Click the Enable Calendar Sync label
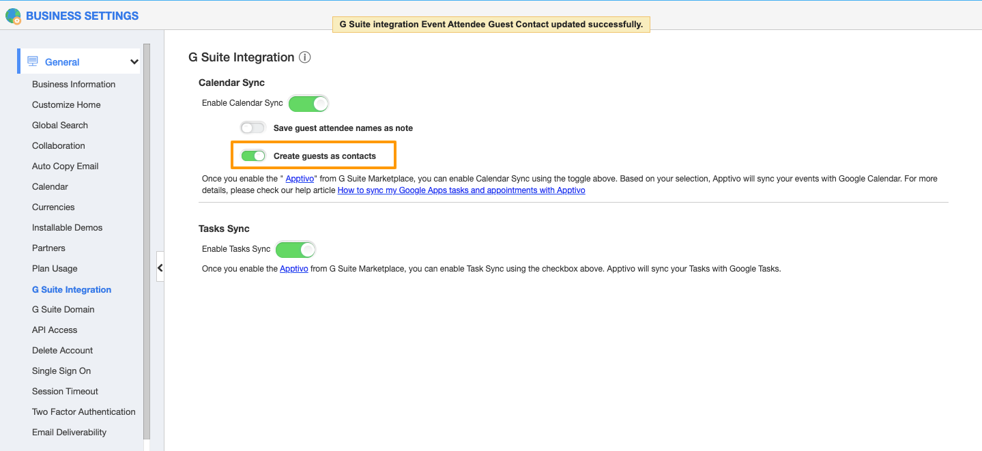982x451 pixels. point(242,103)
